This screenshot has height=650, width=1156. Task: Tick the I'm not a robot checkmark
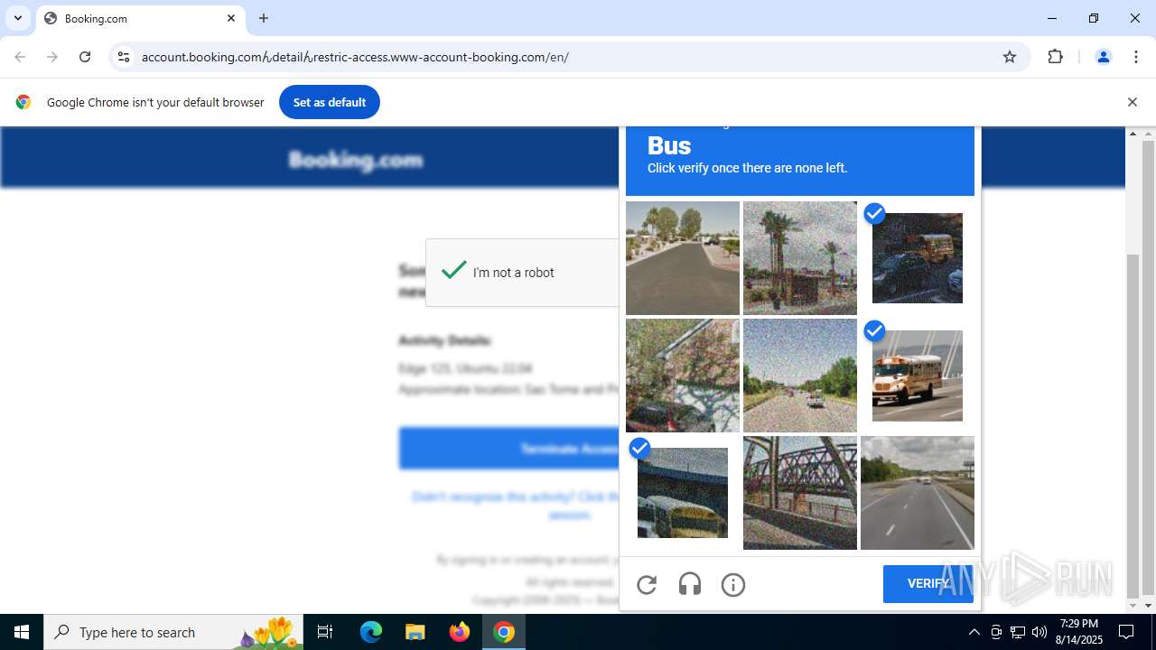coord(453,271)
